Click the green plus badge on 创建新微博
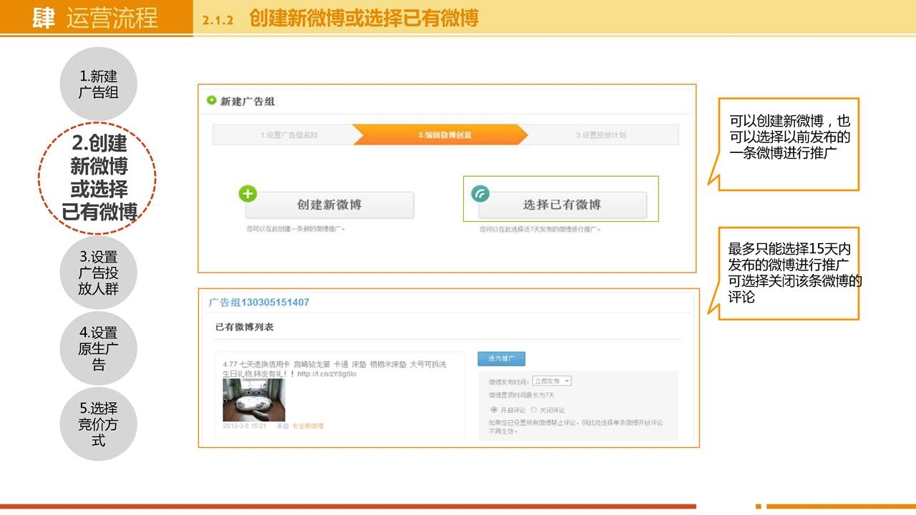 (x=248, y=194)
